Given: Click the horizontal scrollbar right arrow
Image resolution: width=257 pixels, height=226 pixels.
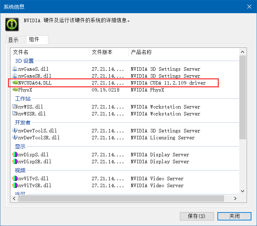Looking at the screenshot, I should pyautogui.click(x=235, y=198).
